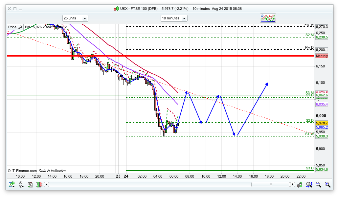Click the Price panel label
Image resolution: width=339 pixels, height=197 pixels.
[12, 27]
